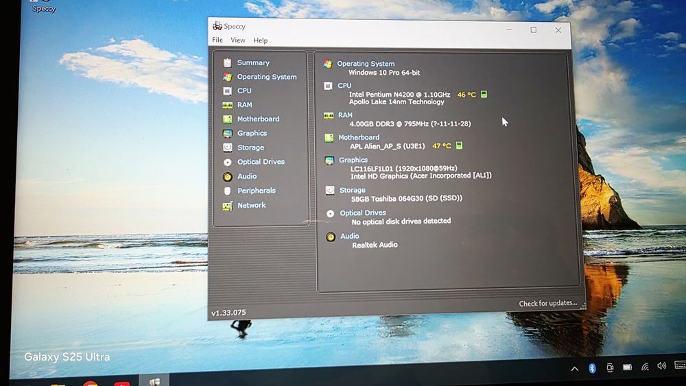Click the Audio heading in summary panel

pos(350,236)
